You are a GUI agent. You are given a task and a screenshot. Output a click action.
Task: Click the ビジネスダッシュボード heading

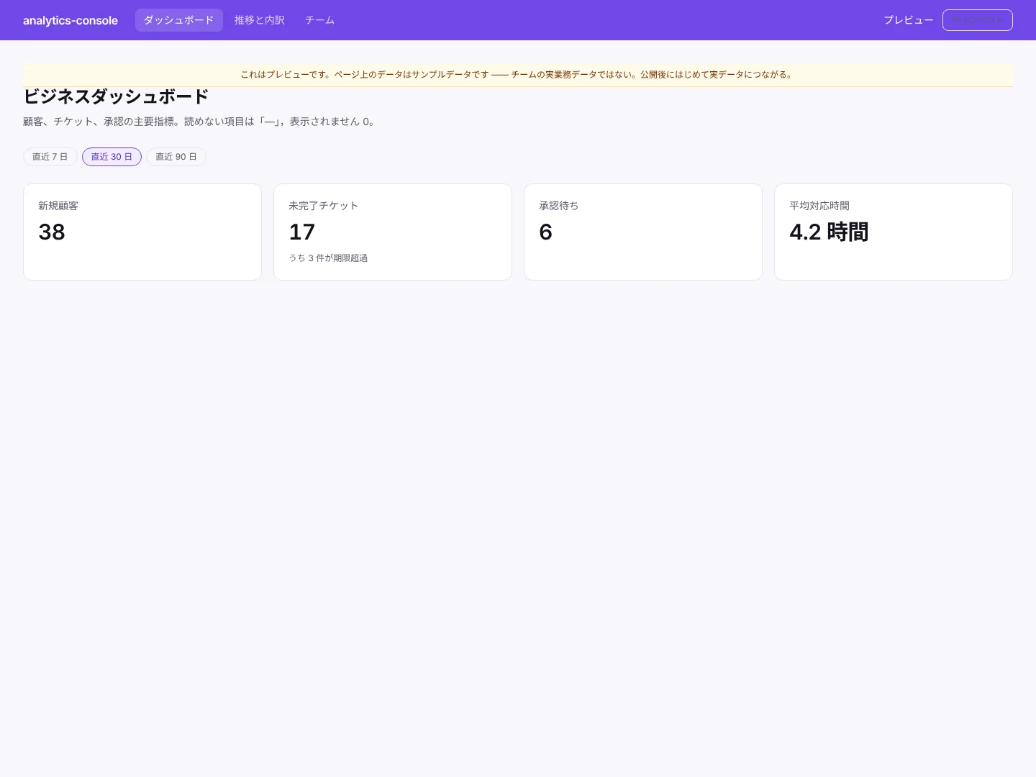[116, 96]
